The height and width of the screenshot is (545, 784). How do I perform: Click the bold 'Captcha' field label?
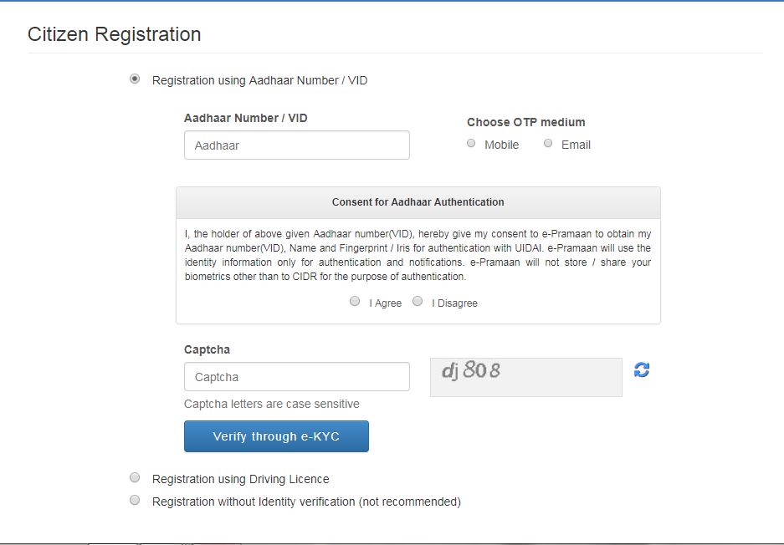click(207, 349)
